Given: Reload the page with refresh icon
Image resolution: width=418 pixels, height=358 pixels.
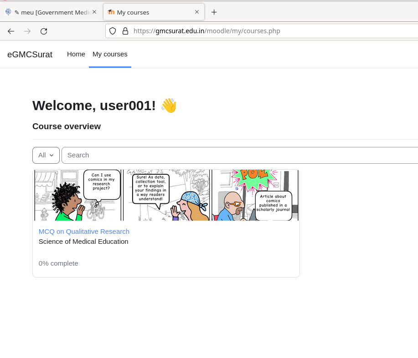Looking at the screenshot, I should click(44, 31).
